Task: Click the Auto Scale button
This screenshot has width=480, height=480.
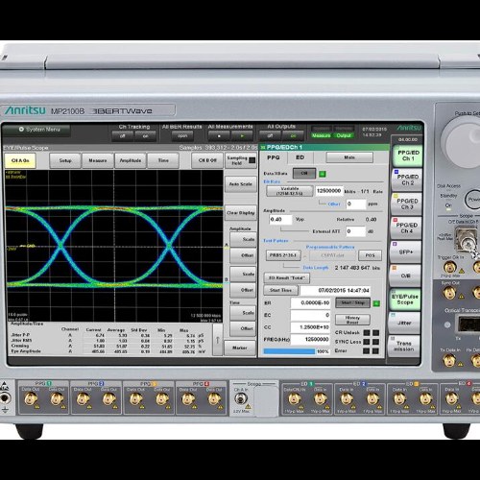Action: point(241,184)
